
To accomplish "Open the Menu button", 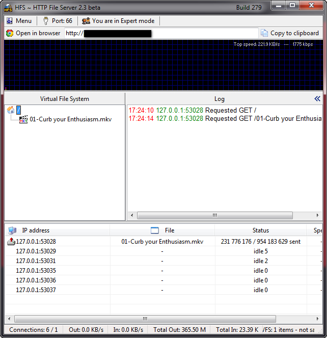I will click(19, 21).
